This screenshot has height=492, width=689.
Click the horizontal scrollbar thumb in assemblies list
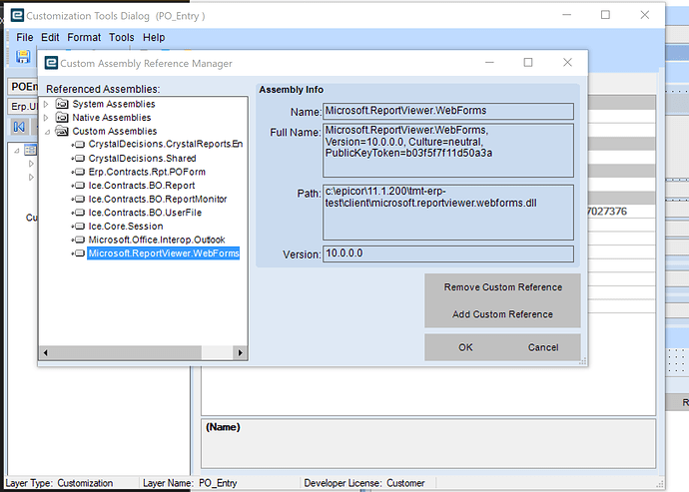click(x=126, y=352)
